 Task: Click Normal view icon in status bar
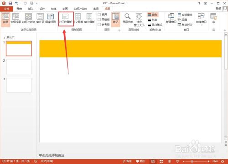click(x=153, y=161)
